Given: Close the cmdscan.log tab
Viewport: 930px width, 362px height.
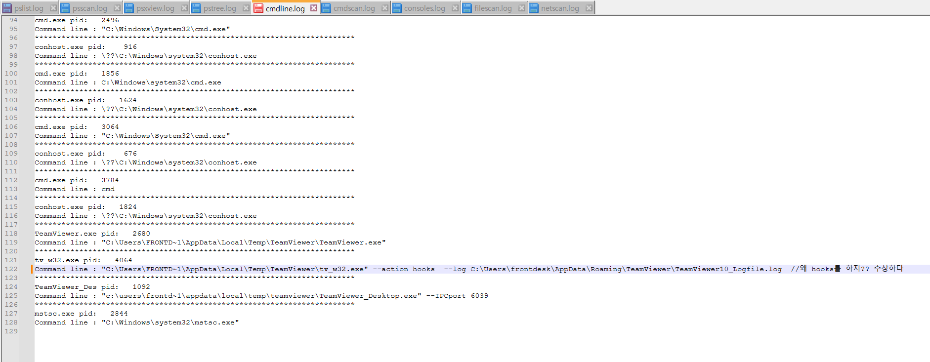Looking at the screenshot, I should point(385,8).
